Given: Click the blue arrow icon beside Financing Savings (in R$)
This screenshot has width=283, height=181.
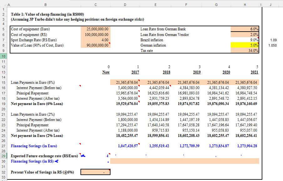Looking at the screenshot, I should point(56,161).
